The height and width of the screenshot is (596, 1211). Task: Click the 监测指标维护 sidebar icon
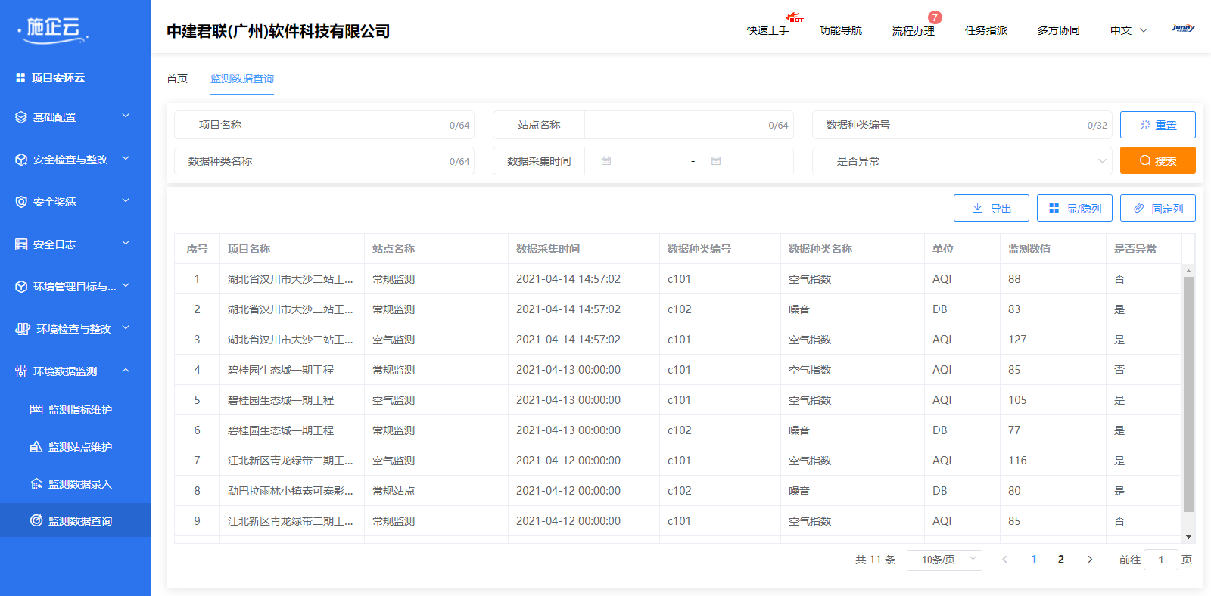point(36,409)
